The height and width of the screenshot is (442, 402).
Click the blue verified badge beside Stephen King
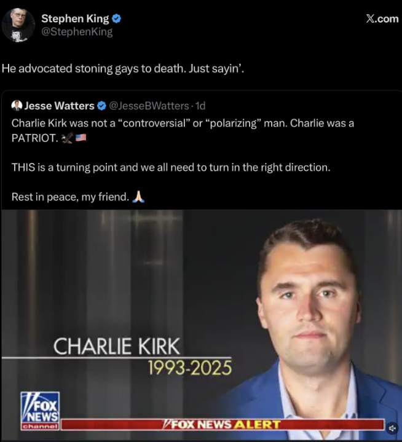(x=116, y=18)
